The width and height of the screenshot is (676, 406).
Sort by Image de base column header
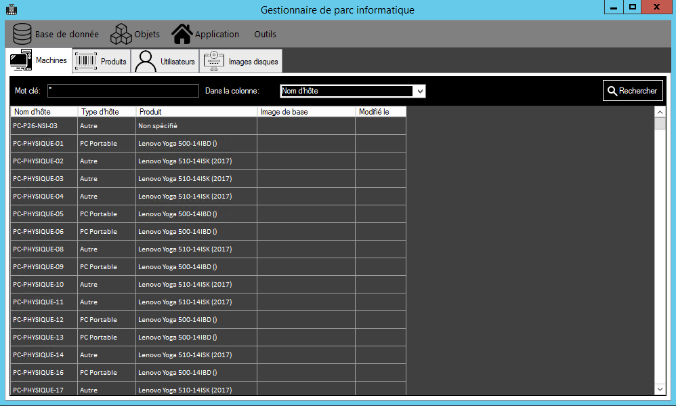coord(306,112)
